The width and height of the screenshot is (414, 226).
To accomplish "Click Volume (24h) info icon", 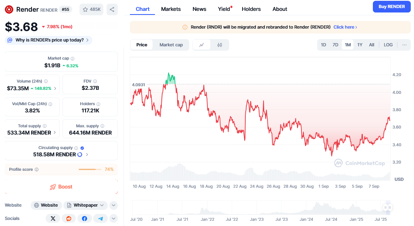I will (x=46, y=81).
